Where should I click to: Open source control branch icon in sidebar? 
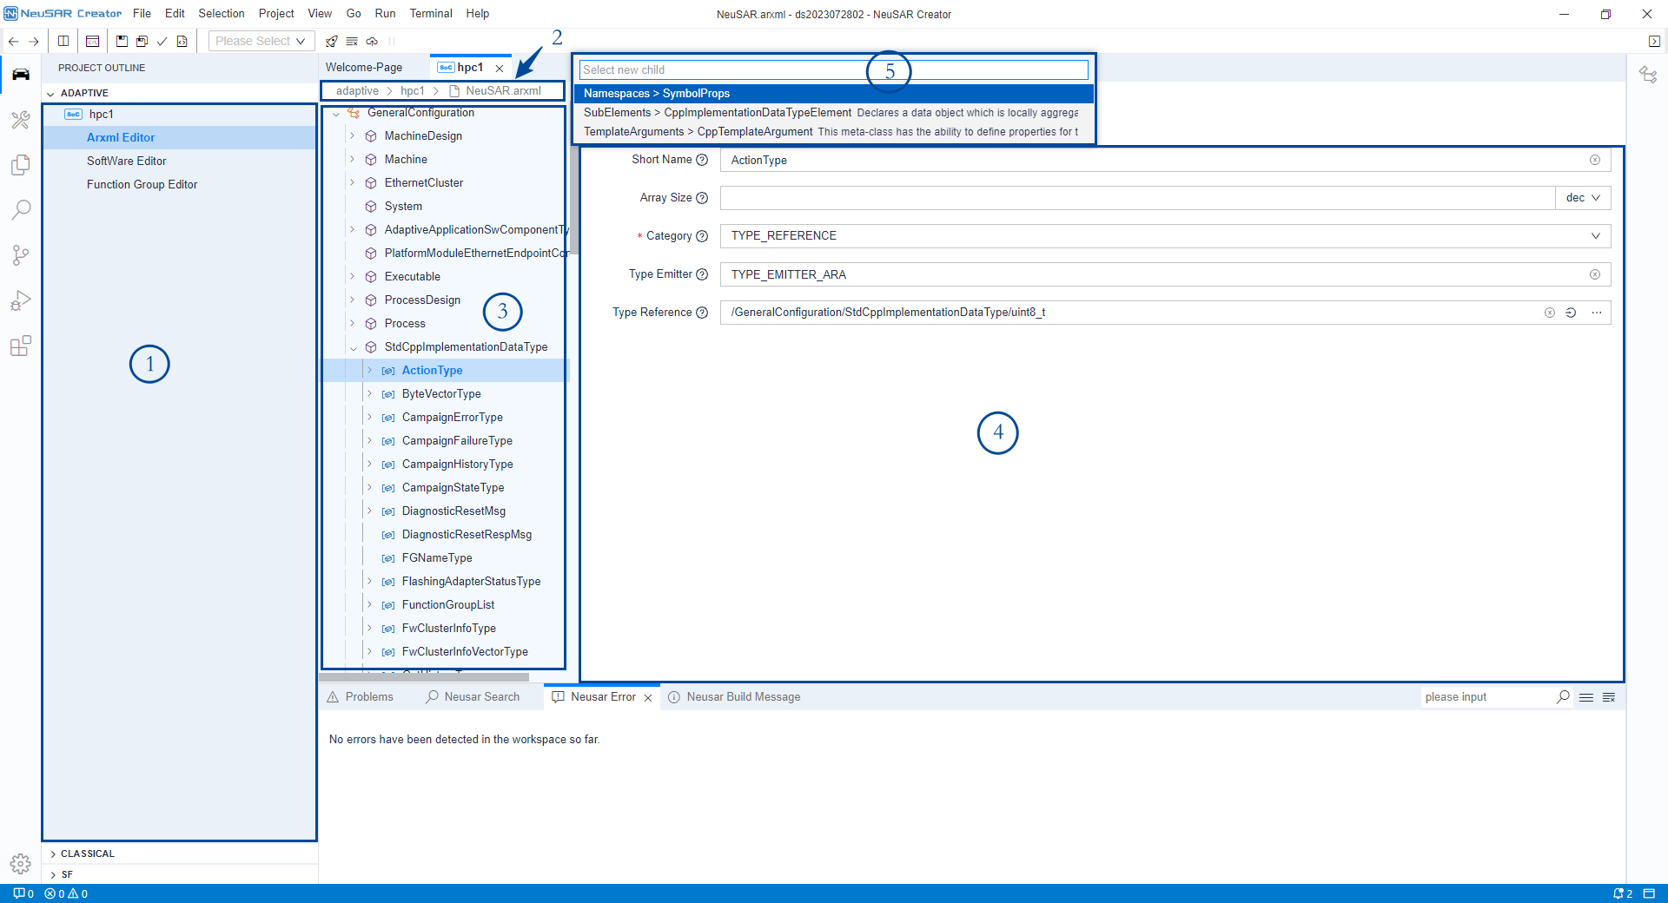pyautogui.click(x=21, y=254)
